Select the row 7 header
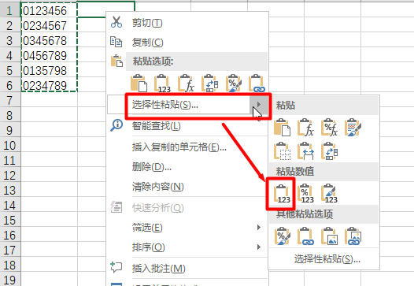414x286 pixels. point(10,100)
